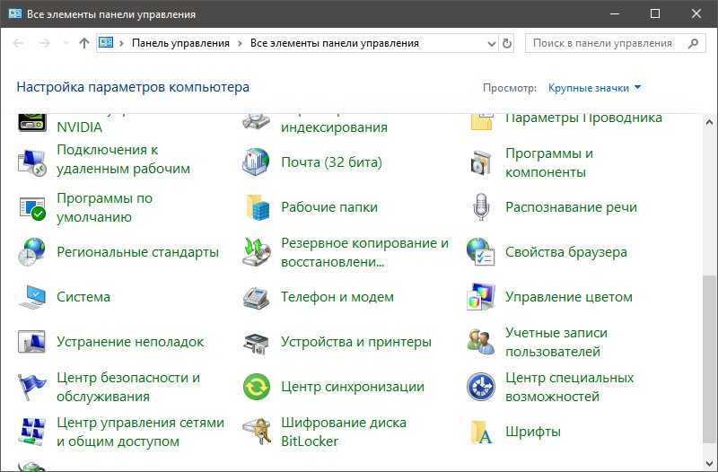Open the 'Центр синхронизации' link

click(352, 387)
